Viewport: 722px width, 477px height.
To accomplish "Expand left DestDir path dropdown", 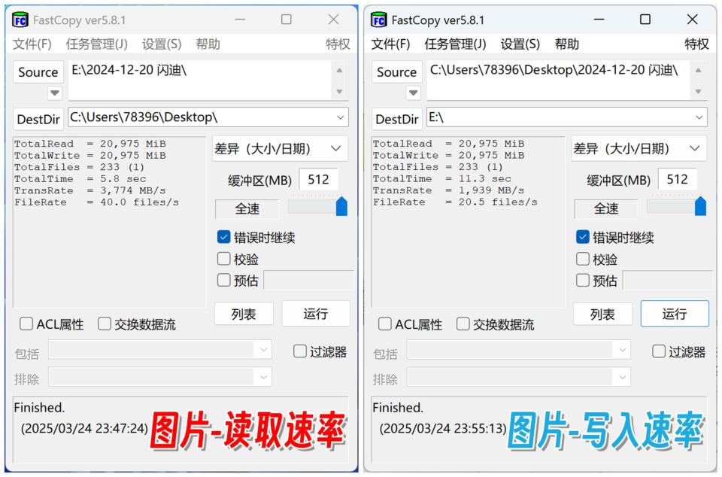I will tap(340, 117).
